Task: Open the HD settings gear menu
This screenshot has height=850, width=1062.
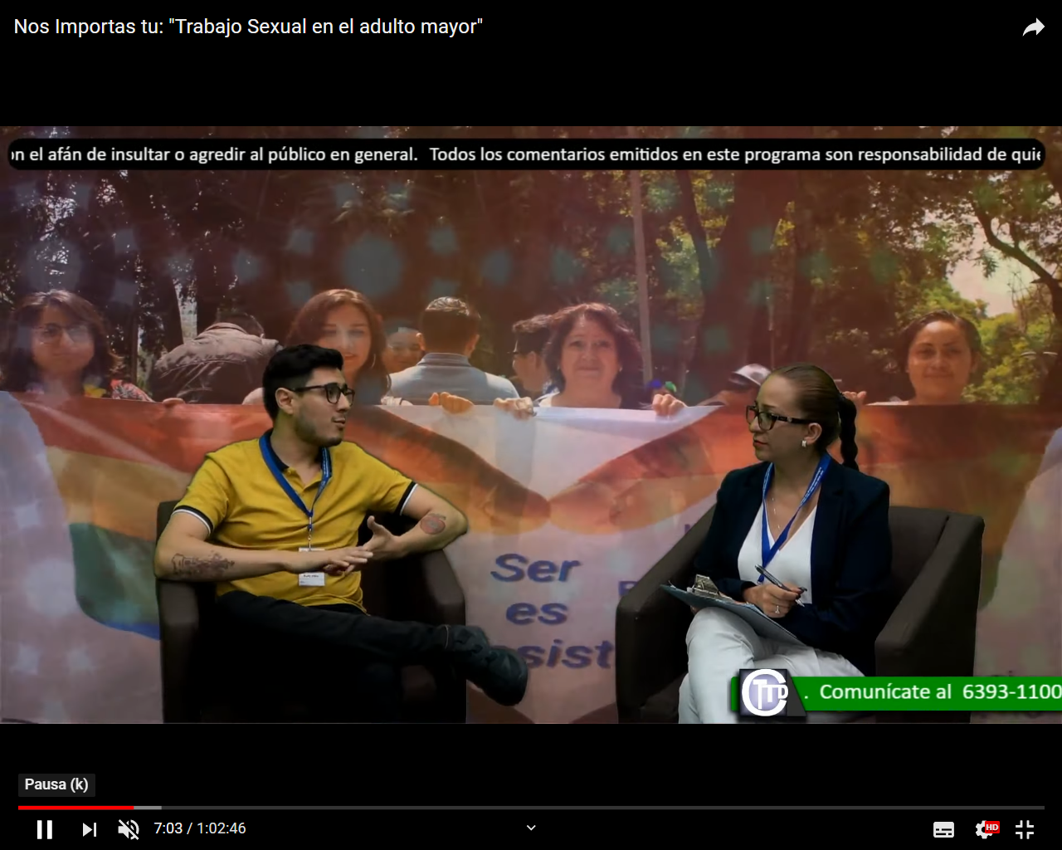Action: pyautogui.click(x=986, y=828)
